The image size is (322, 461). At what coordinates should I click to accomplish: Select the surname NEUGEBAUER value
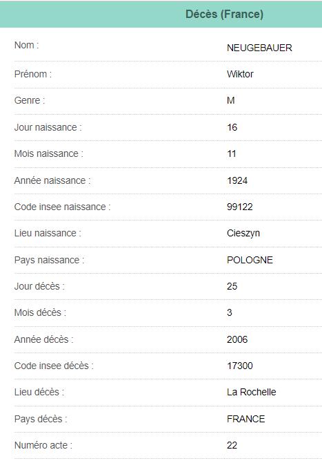259,48
